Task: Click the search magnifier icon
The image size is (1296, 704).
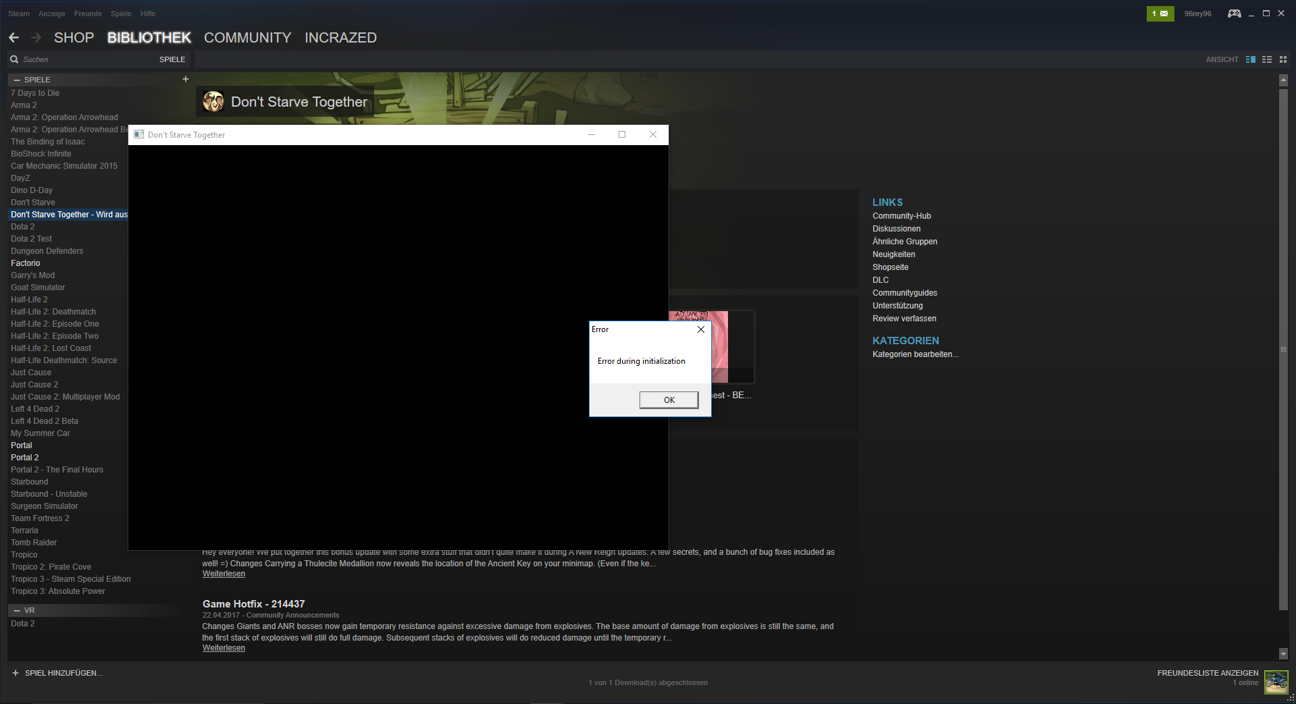Action: pyautogui.click(x=14, y=59)
